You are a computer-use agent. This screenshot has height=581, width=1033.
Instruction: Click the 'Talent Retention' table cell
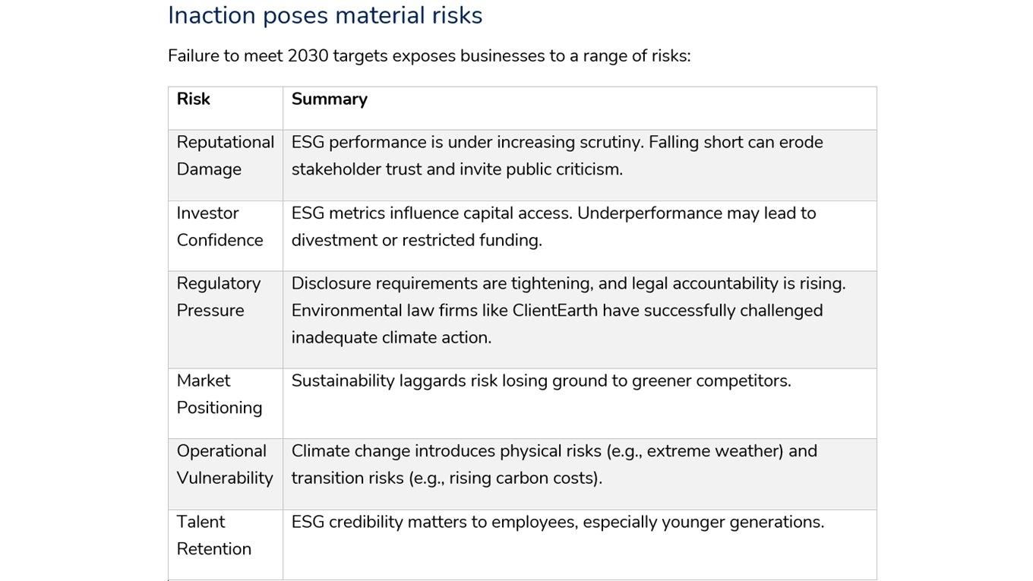213,535
